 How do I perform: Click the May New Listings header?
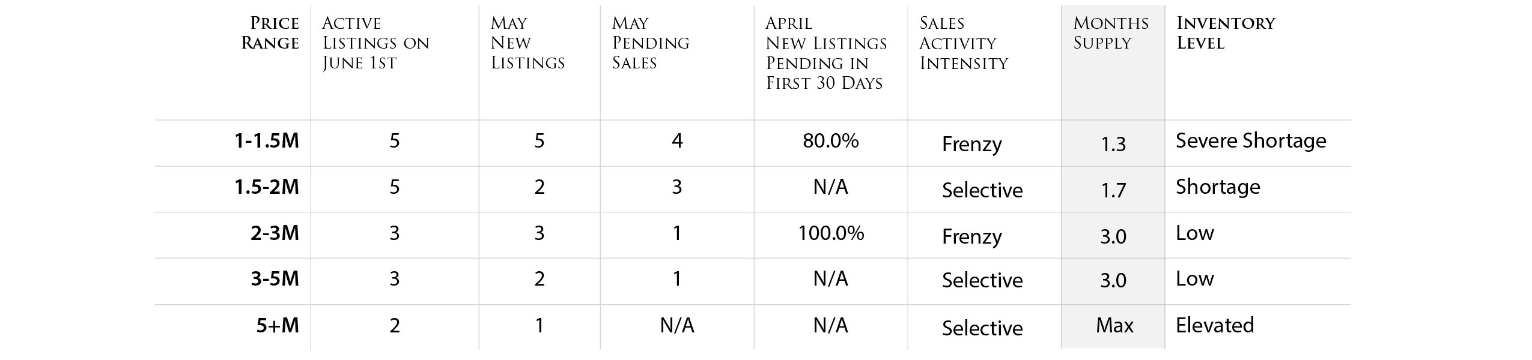point(527,43)
